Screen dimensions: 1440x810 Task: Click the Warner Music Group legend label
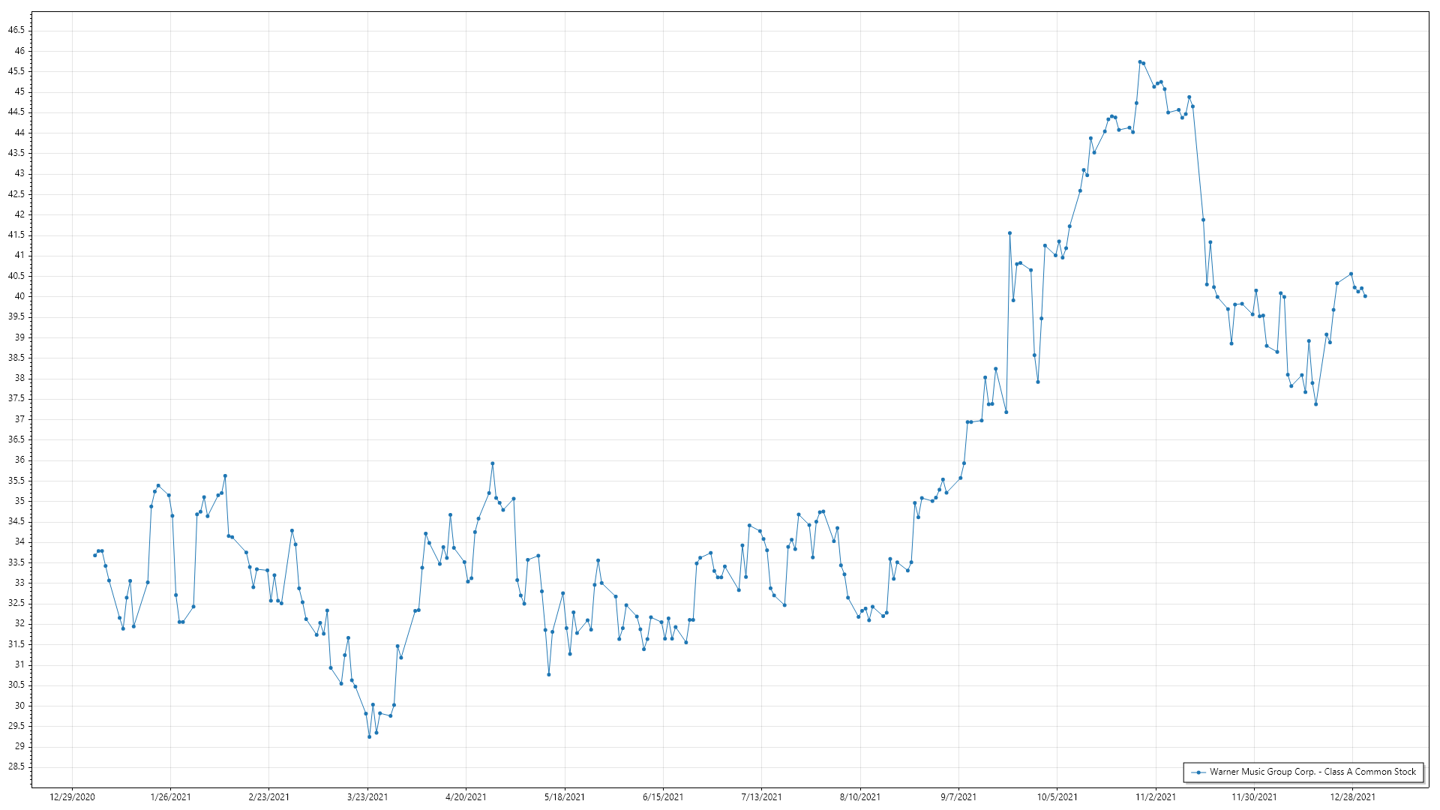tap(1312, 772)
